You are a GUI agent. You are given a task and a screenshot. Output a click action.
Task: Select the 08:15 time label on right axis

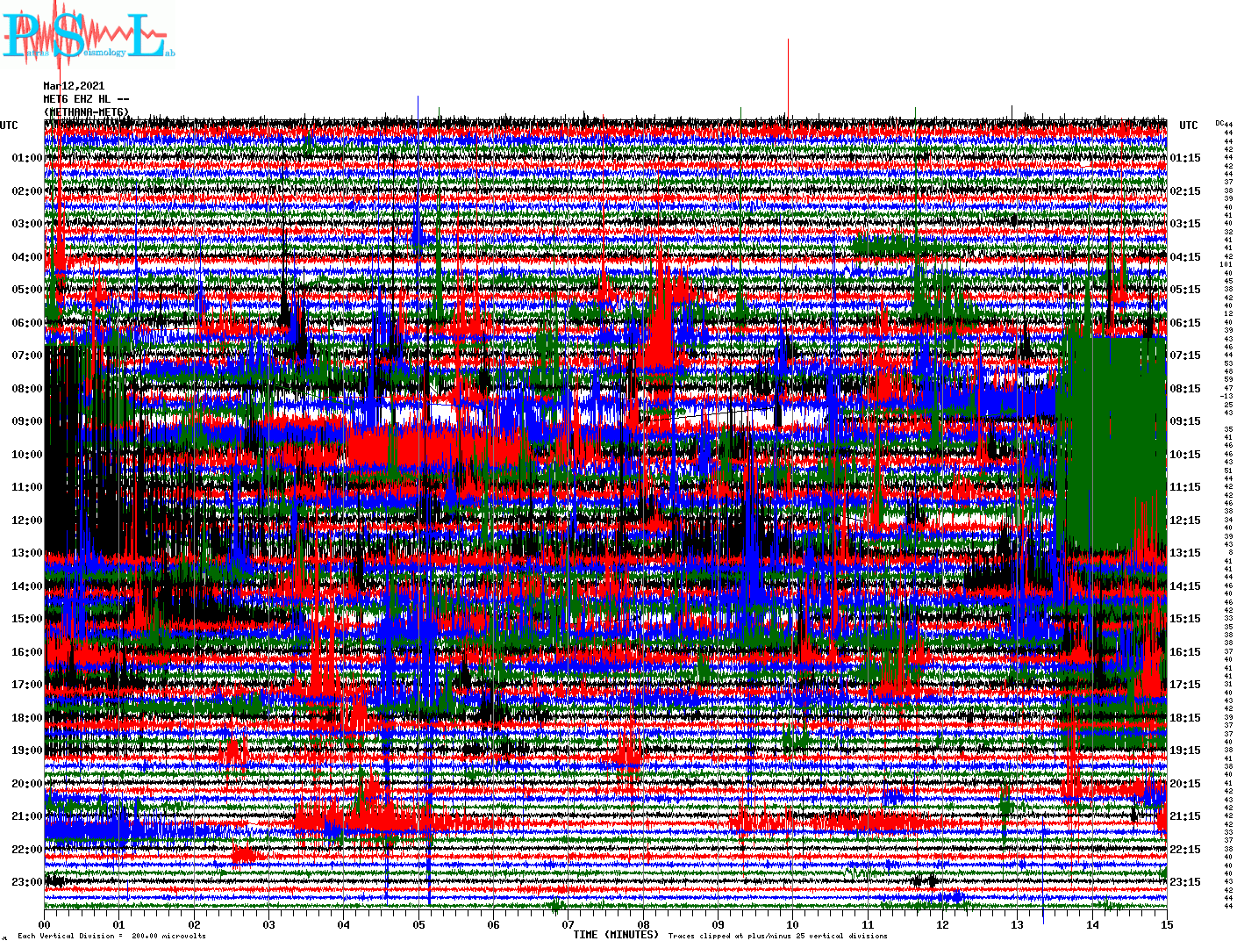coord(1185,389)
